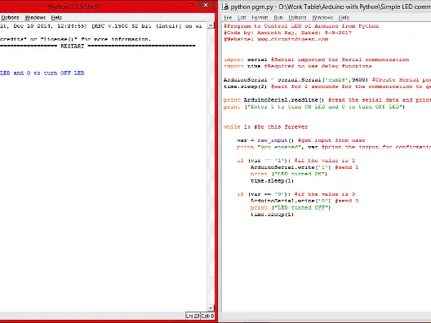Click the 'while 1: #Do this forever' line
The width and height of the screenshot is (431, 323).
coord(265,127)
